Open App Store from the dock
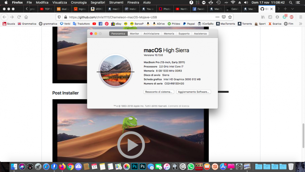Screen dimensions: 305x172 coord(223,167)
